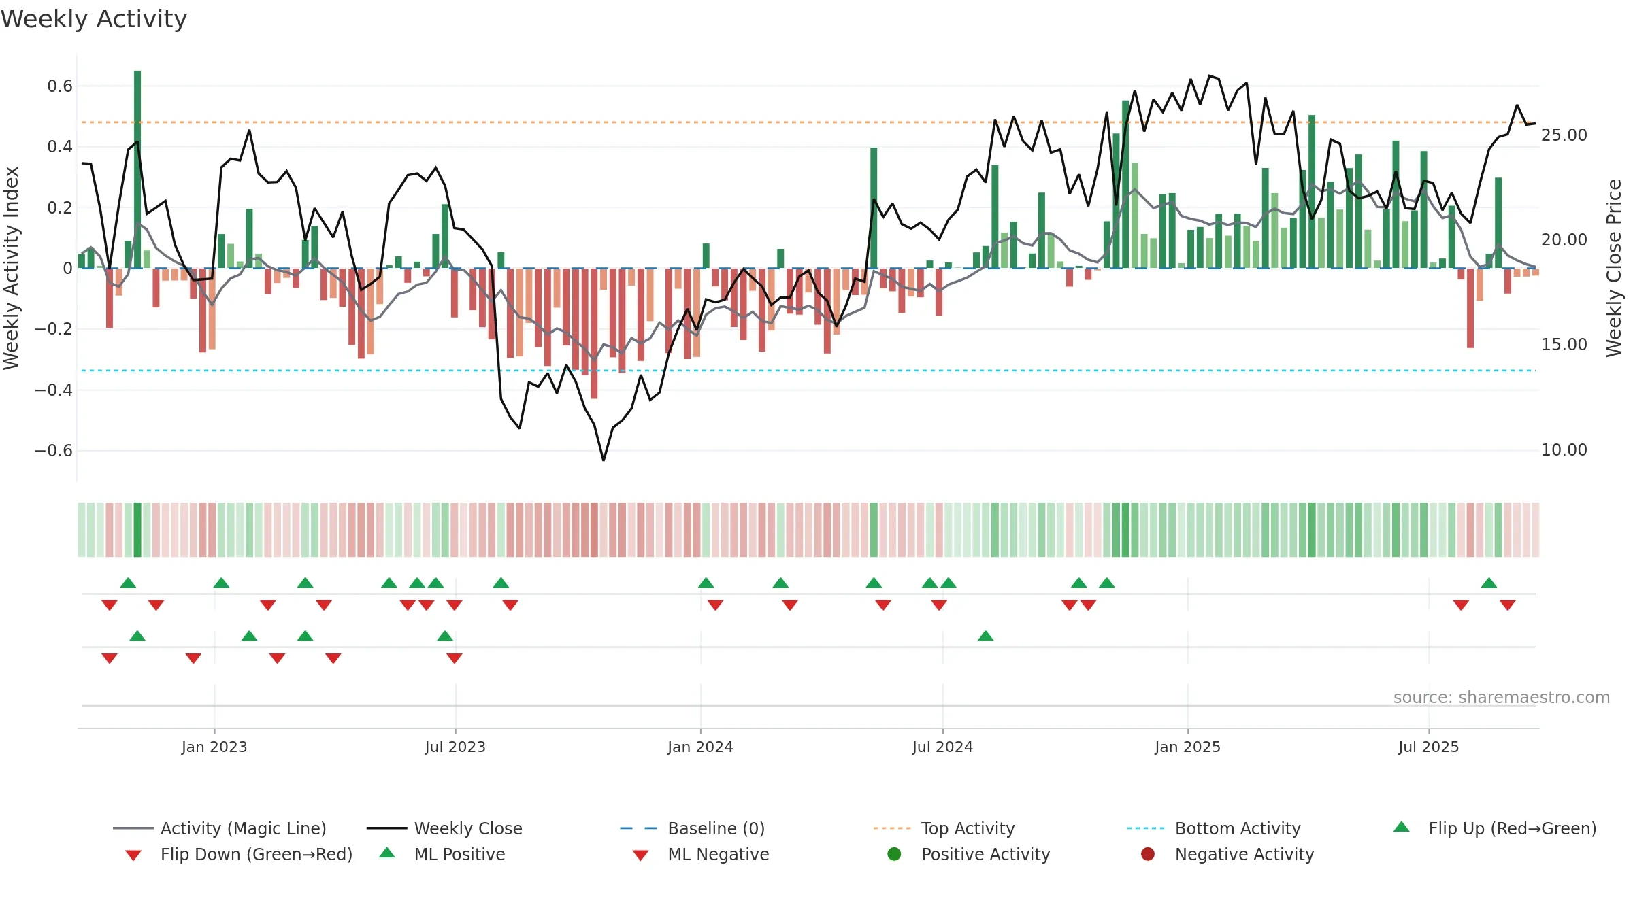Viewport: 1633px width, 918px height.
Task: Click the Weekly Activity Index axis title
Action: [11, 268]
